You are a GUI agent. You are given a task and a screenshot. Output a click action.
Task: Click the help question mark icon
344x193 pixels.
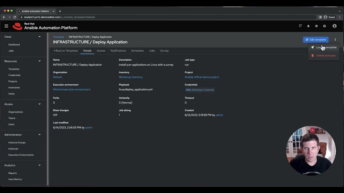pyautogui.click(x=324, y=26)
